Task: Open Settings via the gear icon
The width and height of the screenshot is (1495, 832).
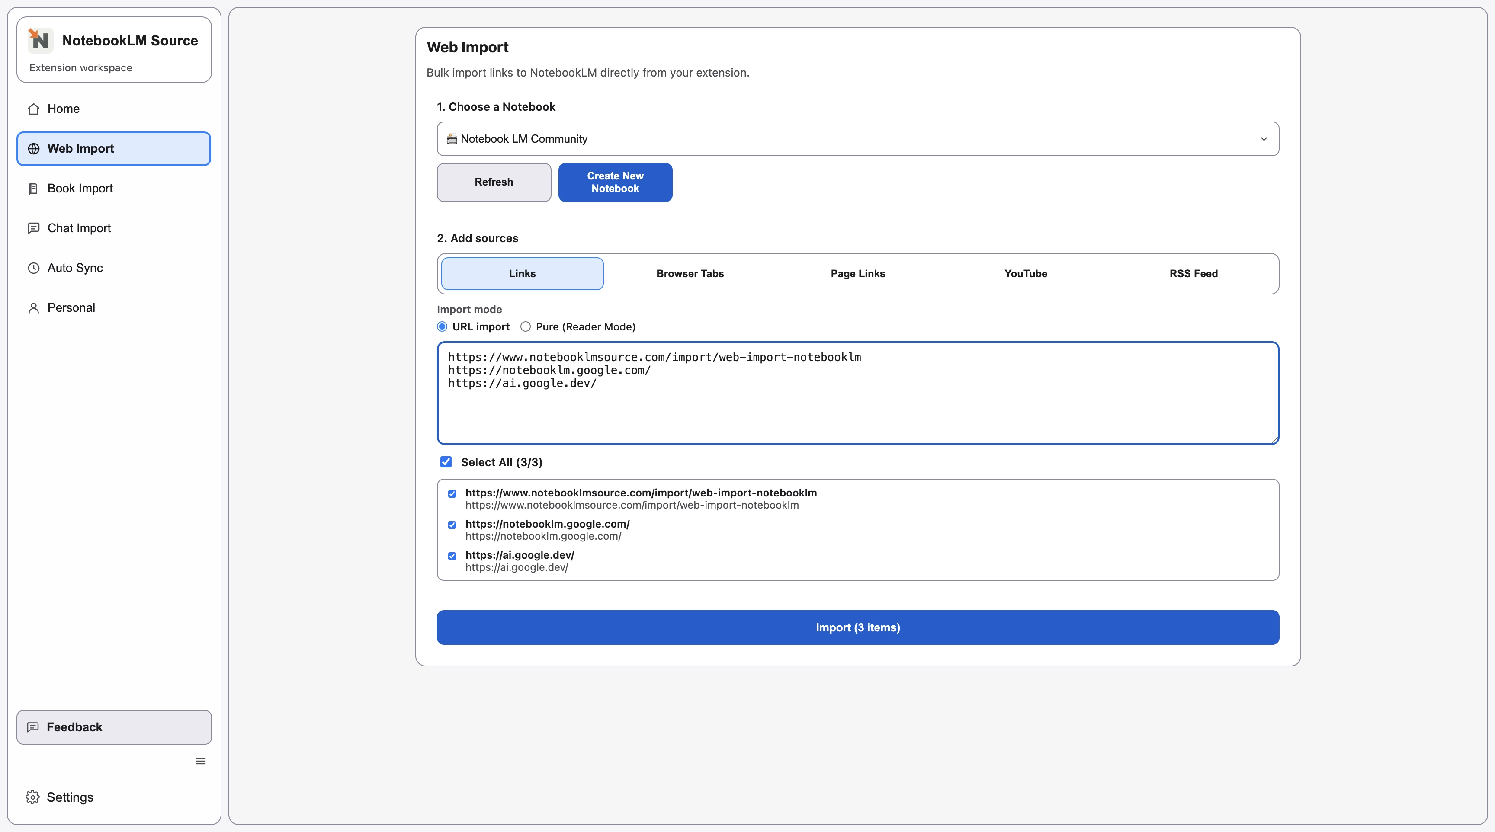Action: coord(32,797)
